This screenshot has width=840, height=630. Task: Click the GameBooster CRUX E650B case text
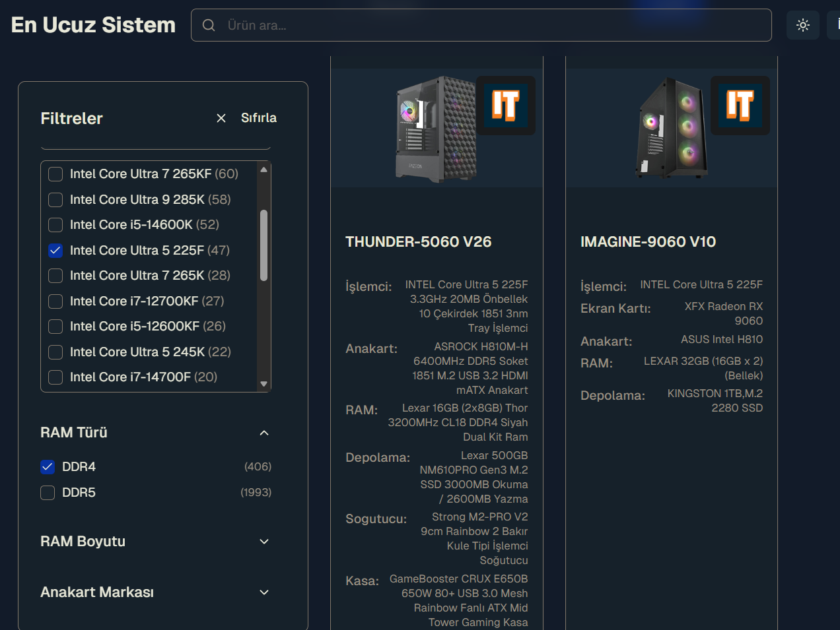459,601
